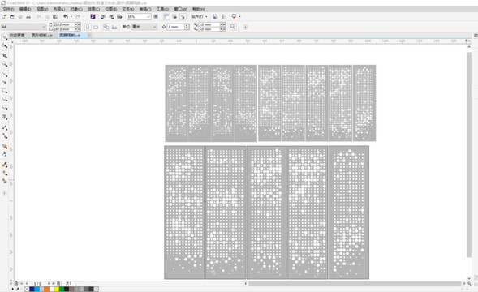
Task: Open the A4 page size dropdown
Action: [44, 27]
